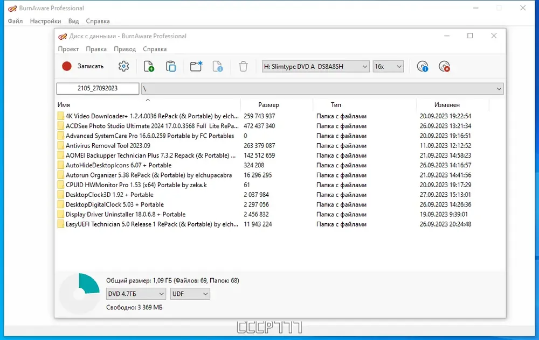Open the Проект menu
This screenshot has width=539, height=340.
68,49
